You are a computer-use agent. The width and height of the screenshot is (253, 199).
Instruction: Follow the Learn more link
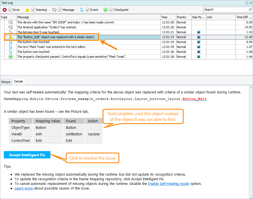pyautogui.click(x=24, y=188)
